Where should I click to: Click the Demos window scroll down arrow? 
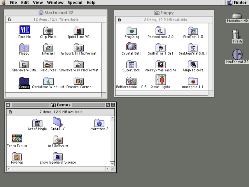pos(112,164)
